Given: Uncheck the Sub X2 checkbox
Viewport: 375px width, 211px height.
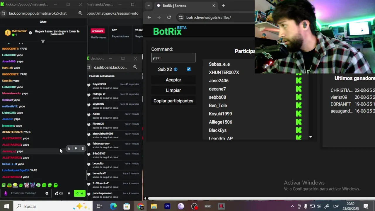Looking at the screenshot, I should (x=189, y=69).
